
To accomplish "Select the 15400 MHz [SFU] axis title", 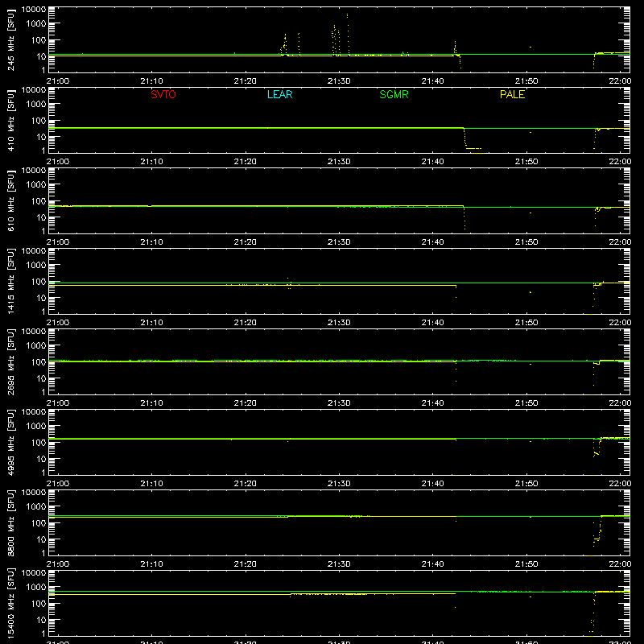I will click(x=10, y=604).
